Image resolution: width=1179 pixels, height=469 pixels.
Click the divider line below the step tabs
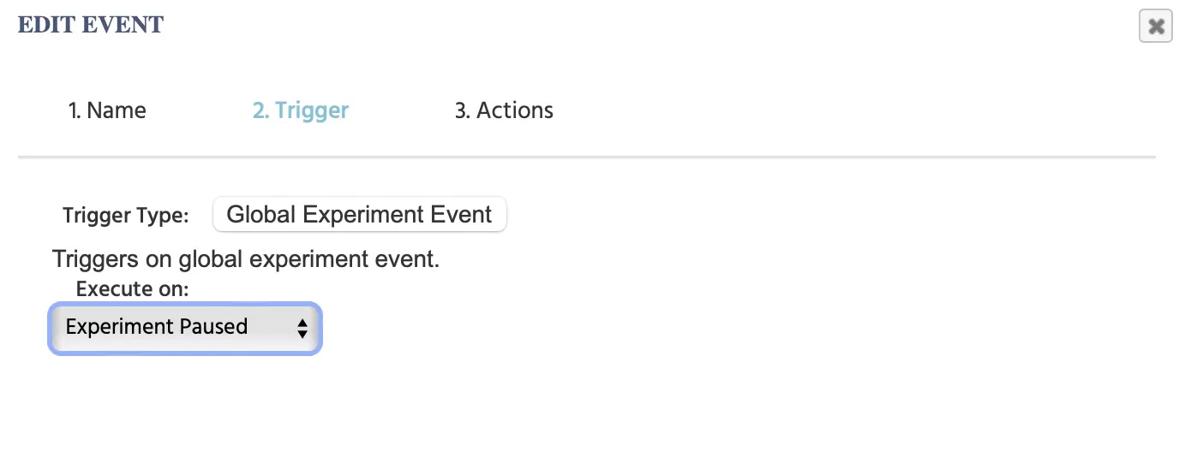click(x=586, y=157)
